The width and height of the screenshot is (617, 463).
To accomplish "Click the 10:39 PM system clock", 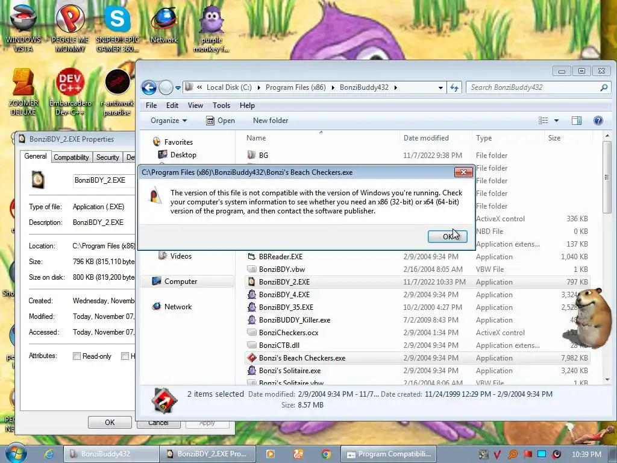I will point(586,455).
